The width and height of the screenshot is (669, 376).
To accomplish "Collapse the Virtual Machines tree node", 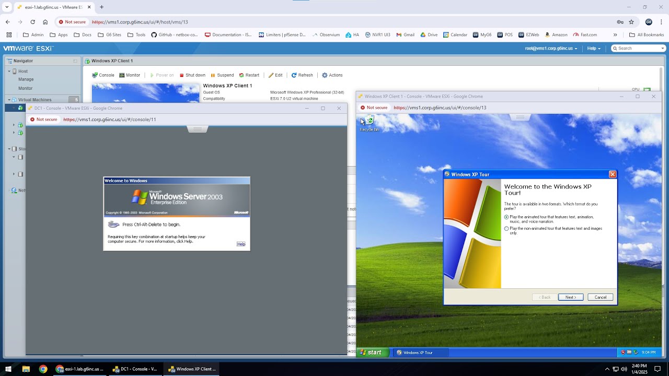I will pos(9,100).
